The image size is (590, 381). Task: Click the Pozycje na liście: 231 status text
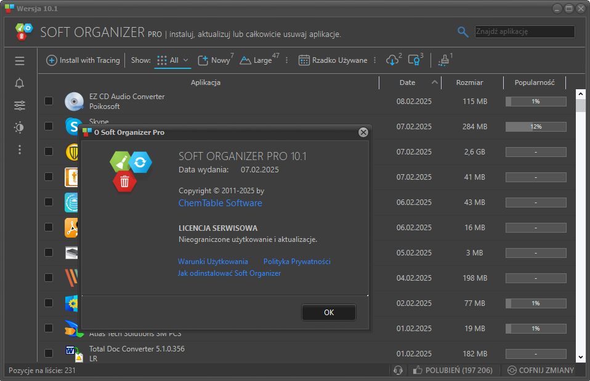click(42, 371)
